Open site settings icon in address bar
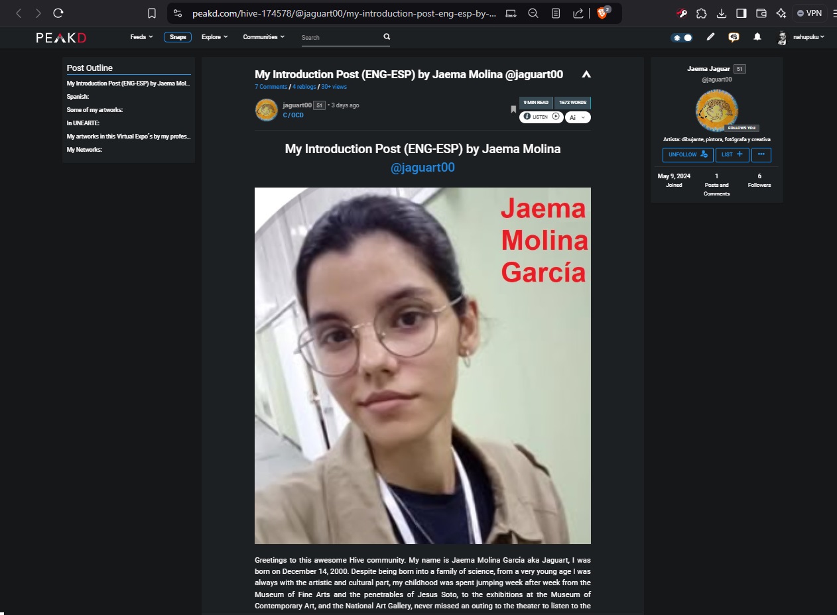This screenshot has width=837, height=615. point(177,13)
